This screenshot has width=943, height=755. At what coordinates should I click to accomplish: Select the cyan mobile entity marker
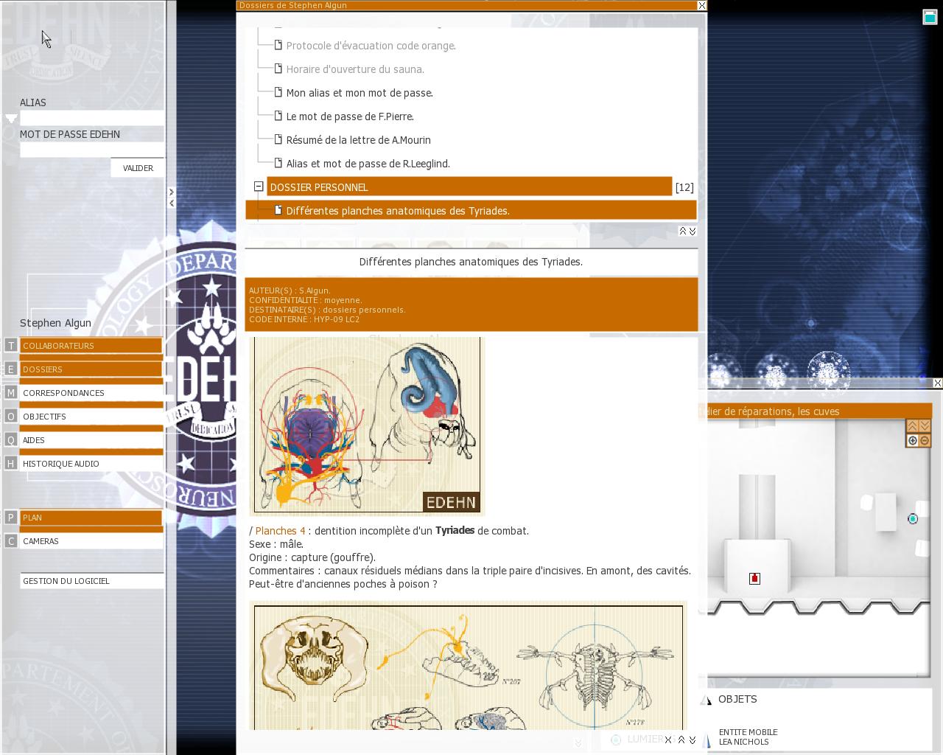pyautogui.click(x=913, y=519)
